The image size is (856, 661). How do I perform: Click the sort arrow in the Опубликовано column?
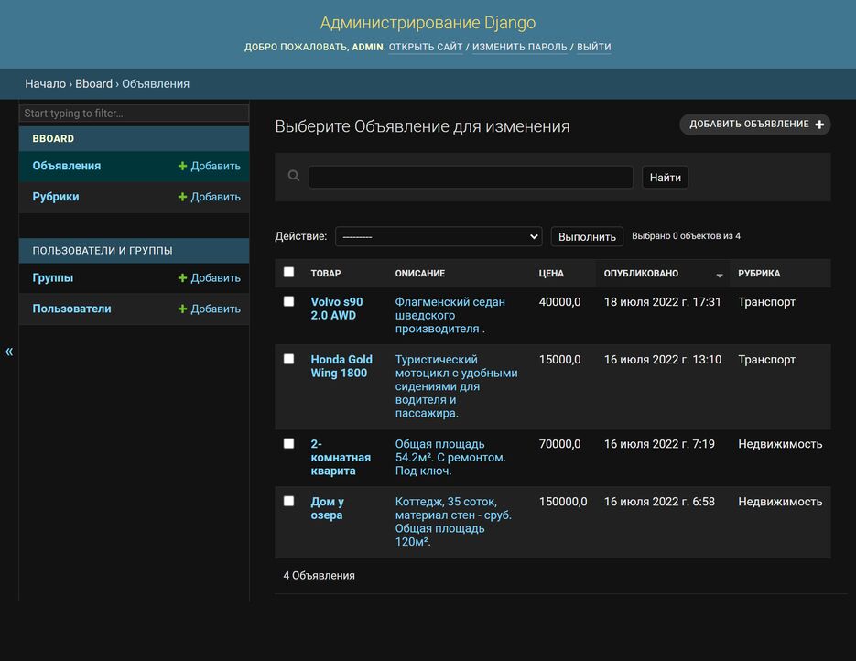(x=720, y=275)
